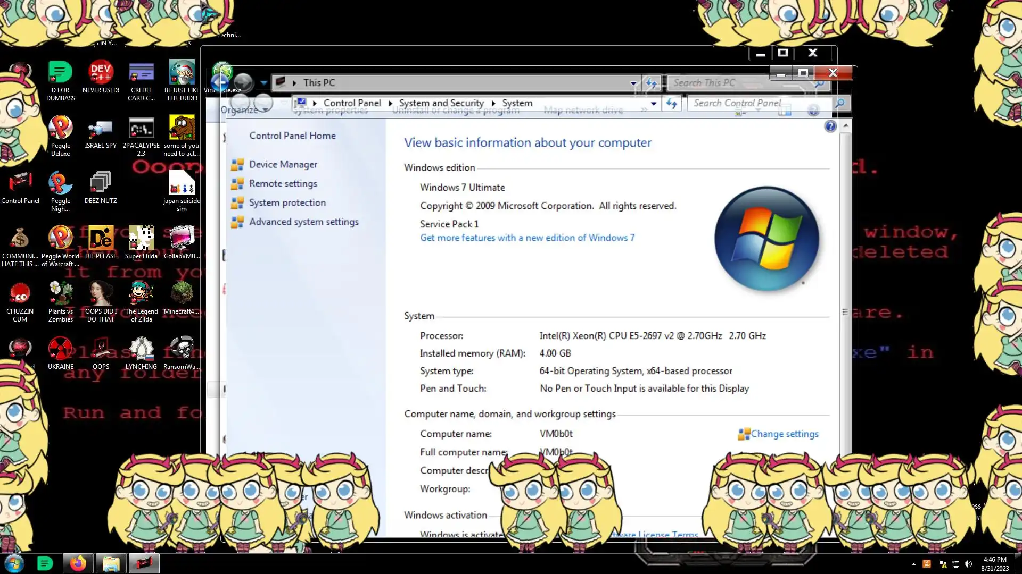
Task: Open Firefox from the taskbar
Action: tap(78, 563)
